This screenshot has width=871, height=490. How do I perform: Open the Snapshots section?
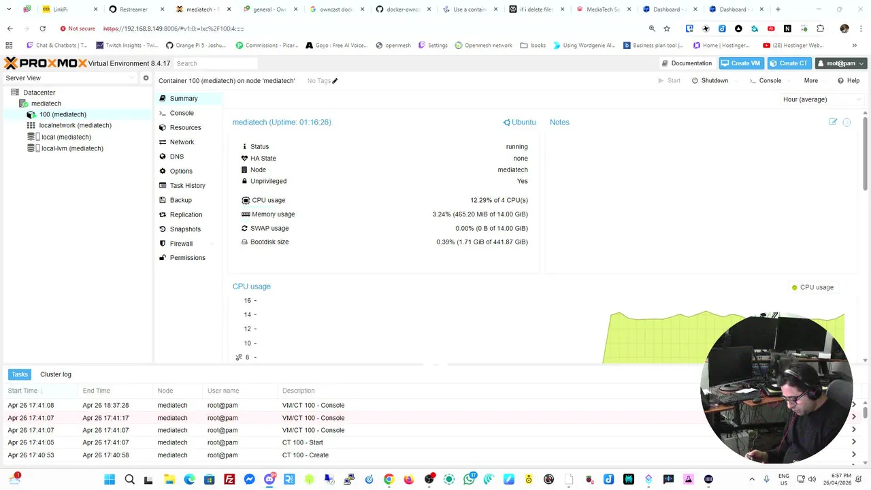187,229
